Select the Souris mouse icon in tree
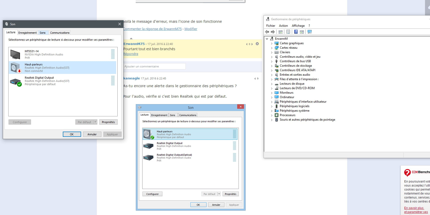 pos(277,120)
